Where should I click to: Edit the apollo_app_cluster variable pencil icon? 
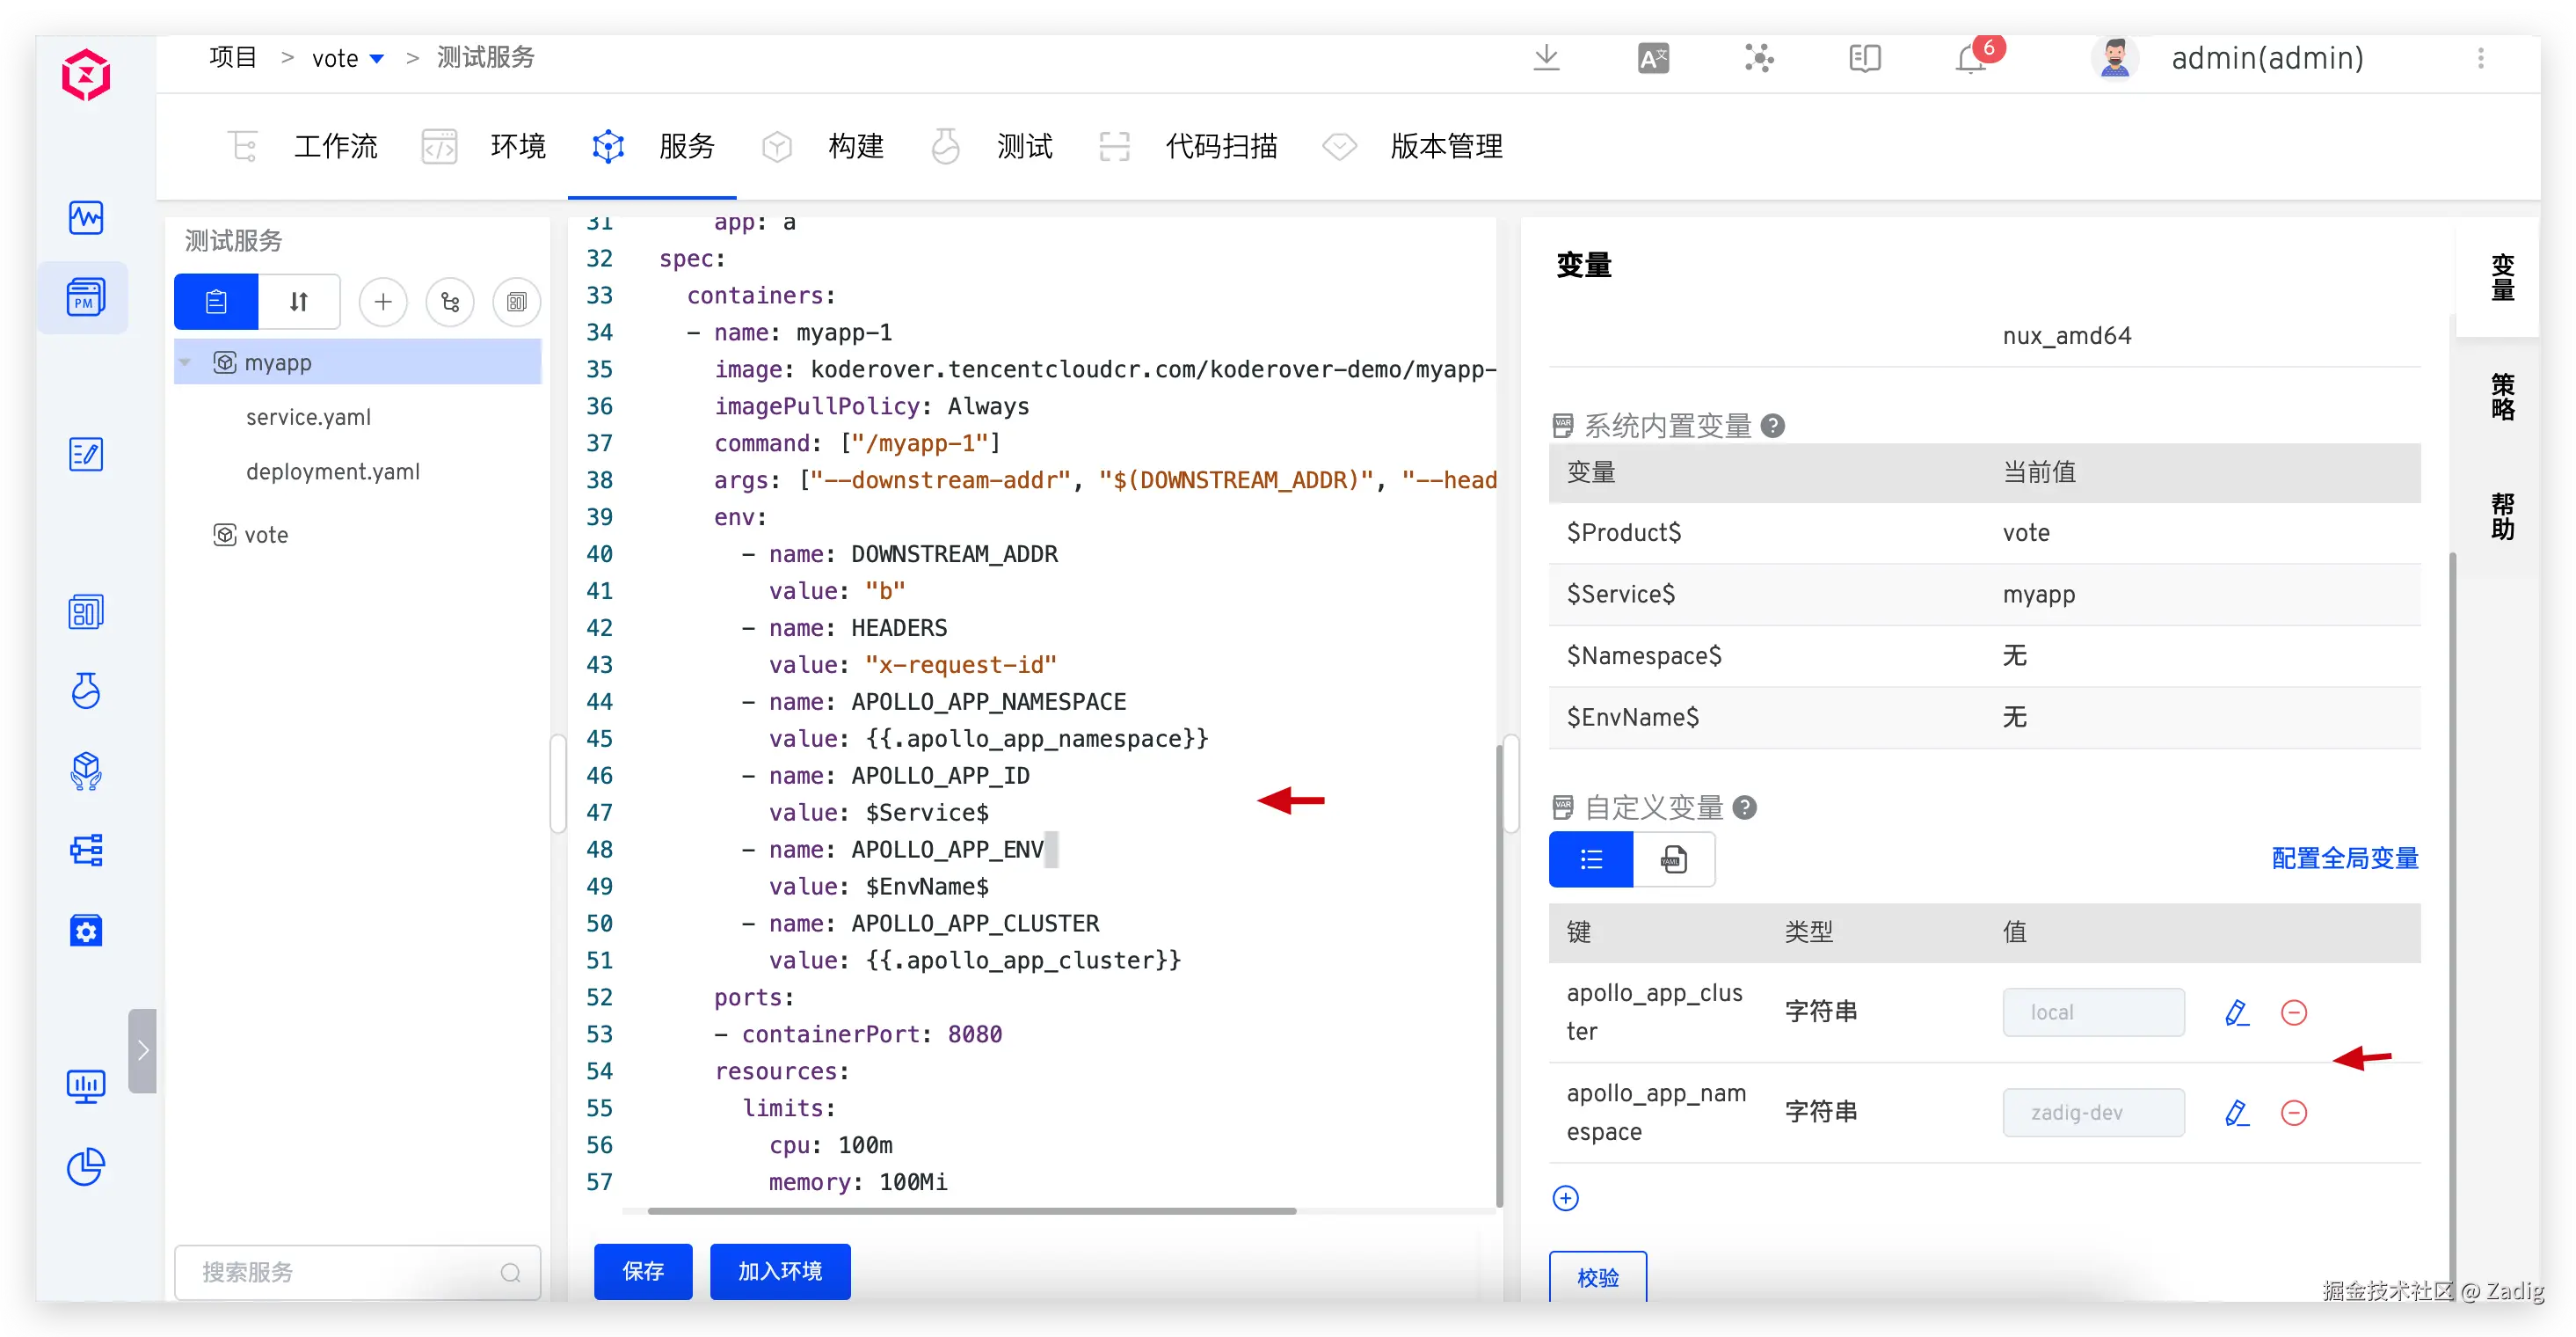point(2237,1012)
